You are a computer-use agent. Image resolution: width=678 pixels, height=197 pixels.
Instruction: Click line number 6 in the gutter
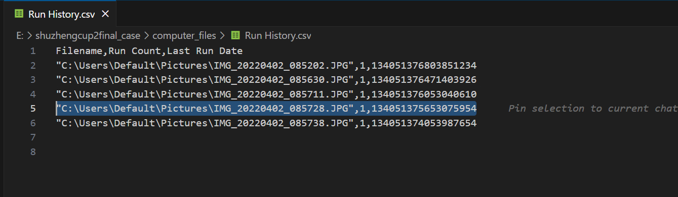33,123
